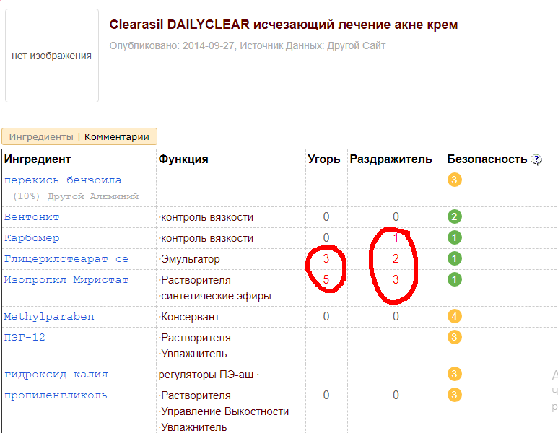This screenshot has width=558, height=433.
Task: Click 'контроль вязкости' in the Бентонит row
Action: point(206,217)
